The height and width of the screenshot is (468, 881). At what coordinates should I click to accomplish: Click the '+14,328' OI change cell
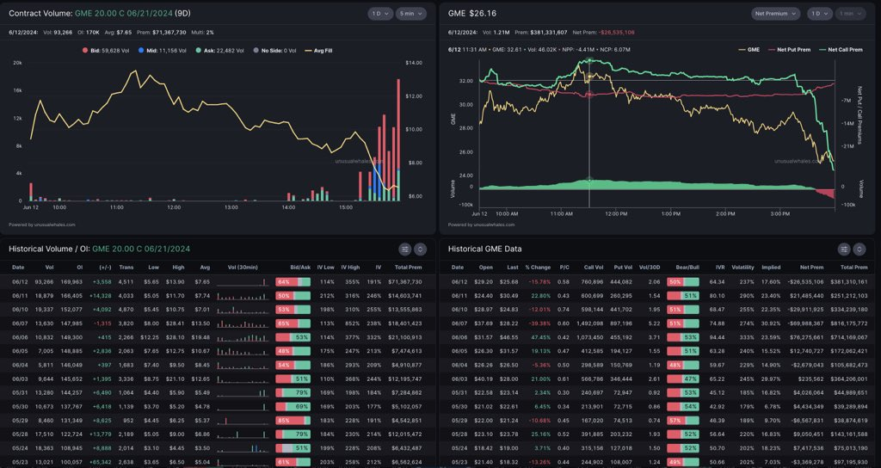102,296
